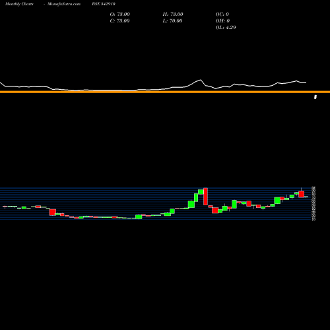Screen dimensions: 330x330
Task: Select the 'OH: 0' value
Action: pyautogui.click(x=222, y=21)
